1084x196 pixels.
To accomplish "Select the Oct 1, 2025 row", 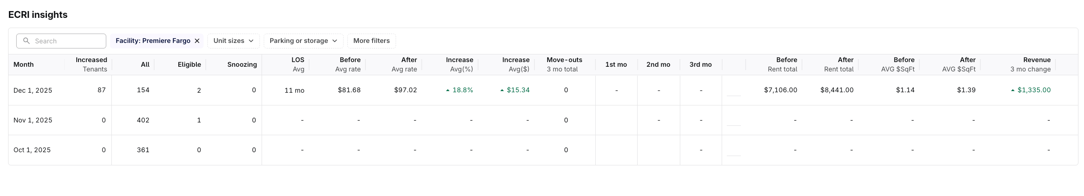I will pos(32,150).
